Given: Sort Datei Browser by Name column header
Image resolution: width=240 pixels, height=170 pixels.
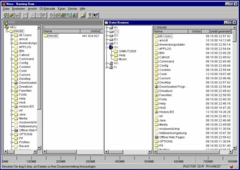Looking at the screenshot, I should point(171,31).
